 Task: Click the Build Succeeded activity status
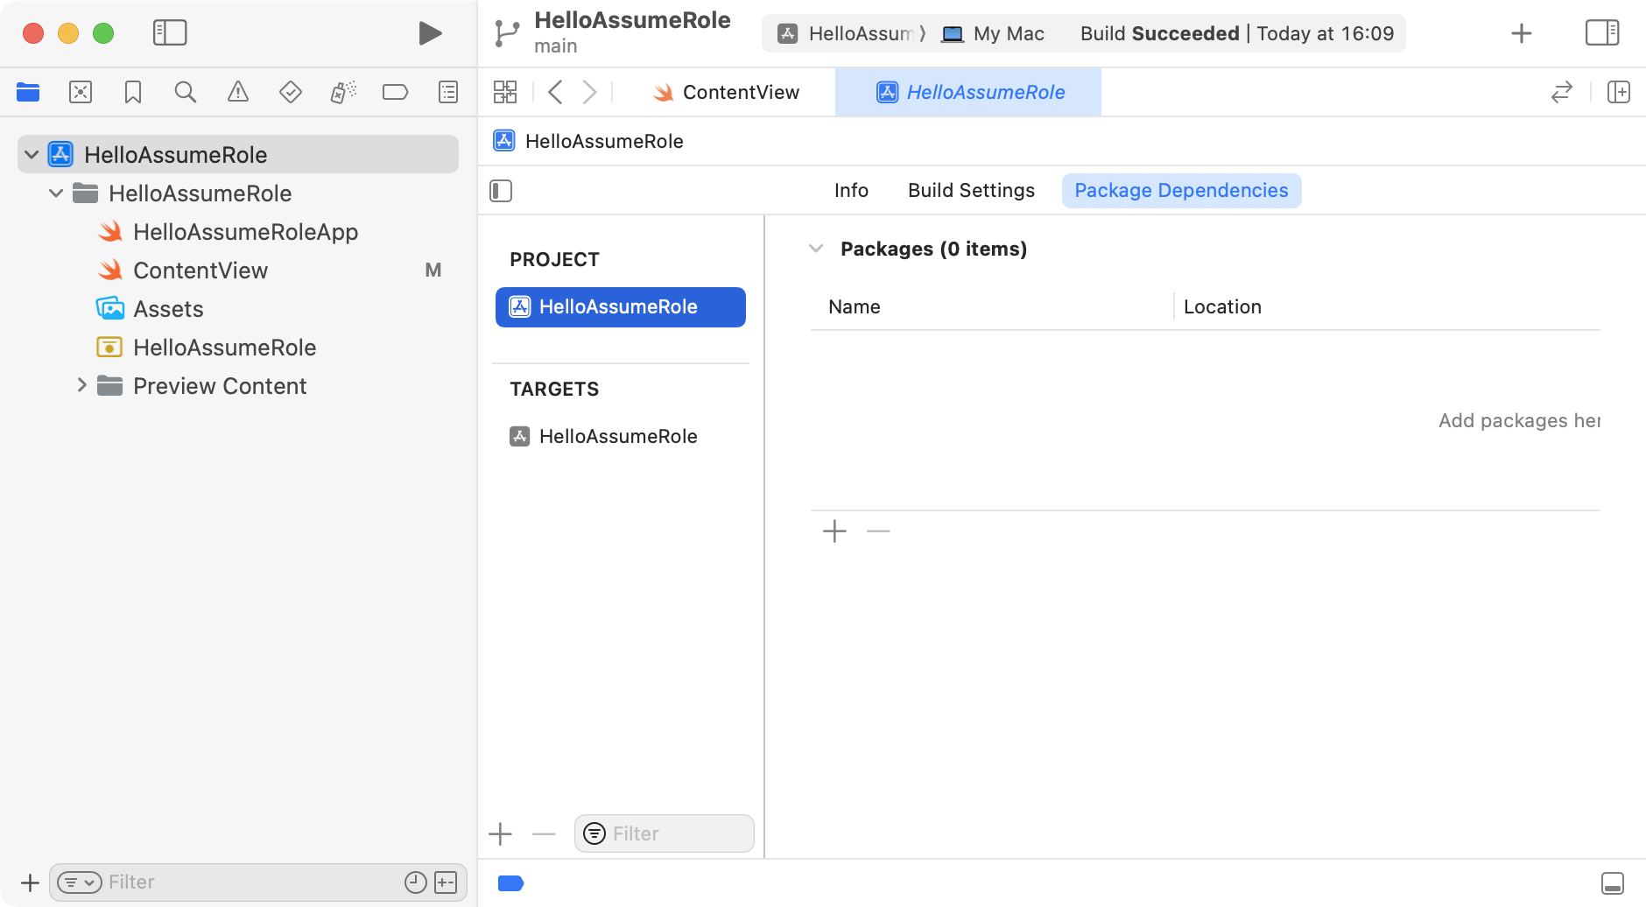(x=1236, y=33)
